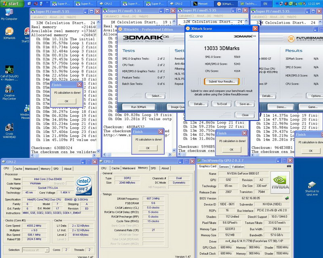Click the Demo button in 3DMark06
Viewport: 323px width, 258px height.
281,107
